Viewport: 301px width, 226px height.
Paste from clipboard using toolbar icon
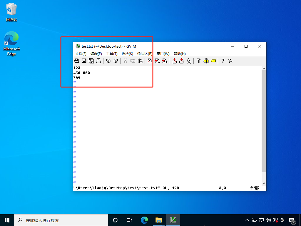[140, 61]
